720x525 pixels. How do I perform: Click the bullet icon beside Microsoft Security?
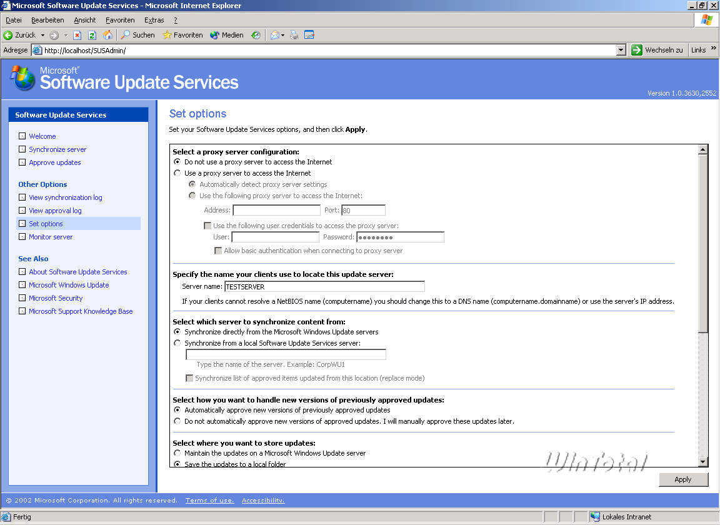[x=22, y=297]
